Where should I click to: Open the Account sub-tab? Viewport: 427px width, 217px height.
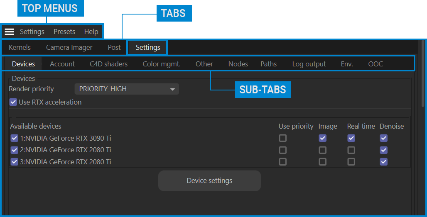click(62, 64)
